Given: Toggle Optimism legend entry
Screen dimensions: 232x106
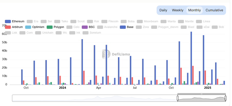Looking at the screenshot, I should point(28,27).
